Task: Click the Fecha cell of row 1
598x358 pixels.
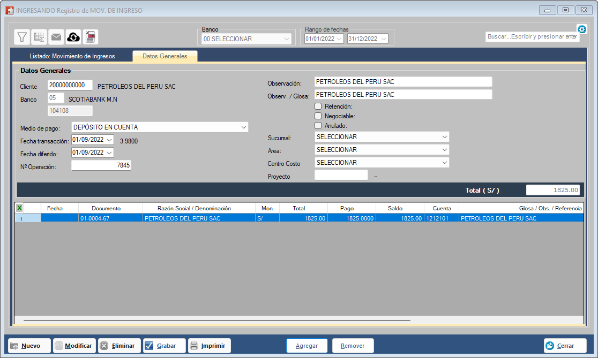Action: 60,218
